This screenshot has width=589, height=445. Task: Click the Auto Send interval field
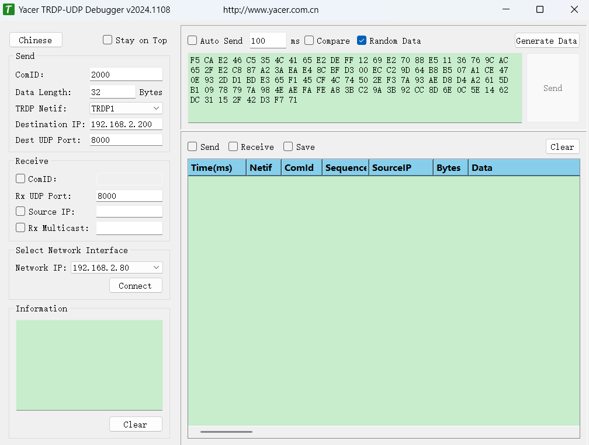click(268, 40)
